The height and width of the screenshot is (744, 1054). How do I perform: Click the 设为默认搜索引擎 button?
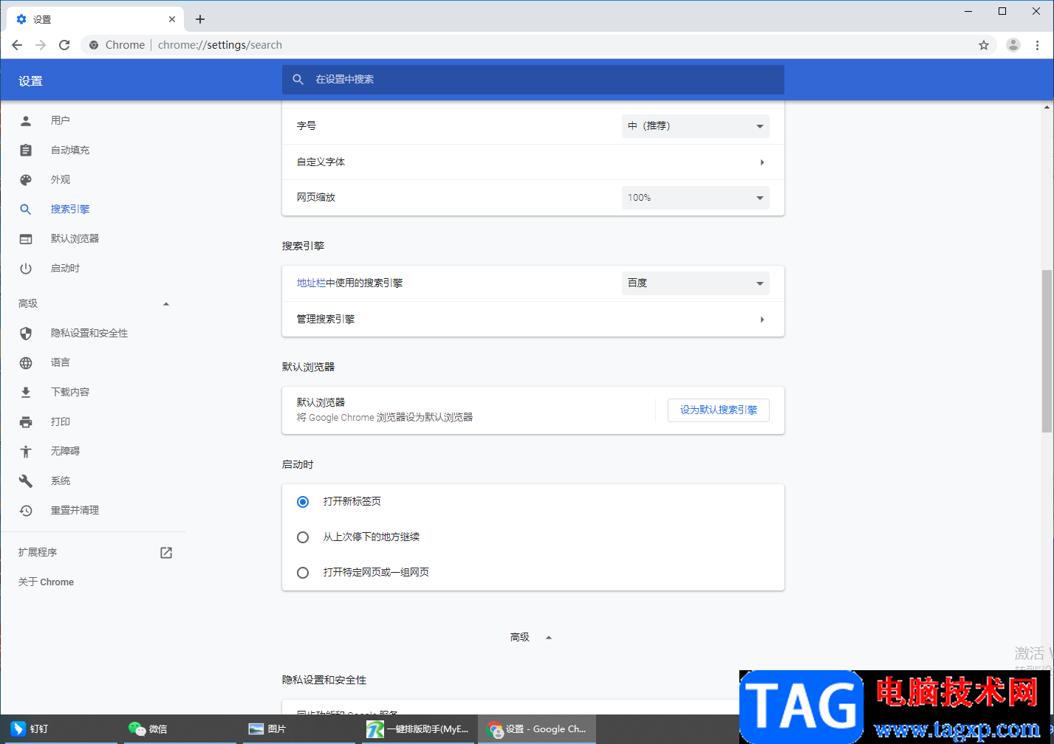719,410
